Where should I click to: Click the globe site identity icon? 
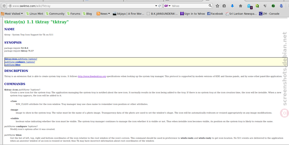coord(10,6)
